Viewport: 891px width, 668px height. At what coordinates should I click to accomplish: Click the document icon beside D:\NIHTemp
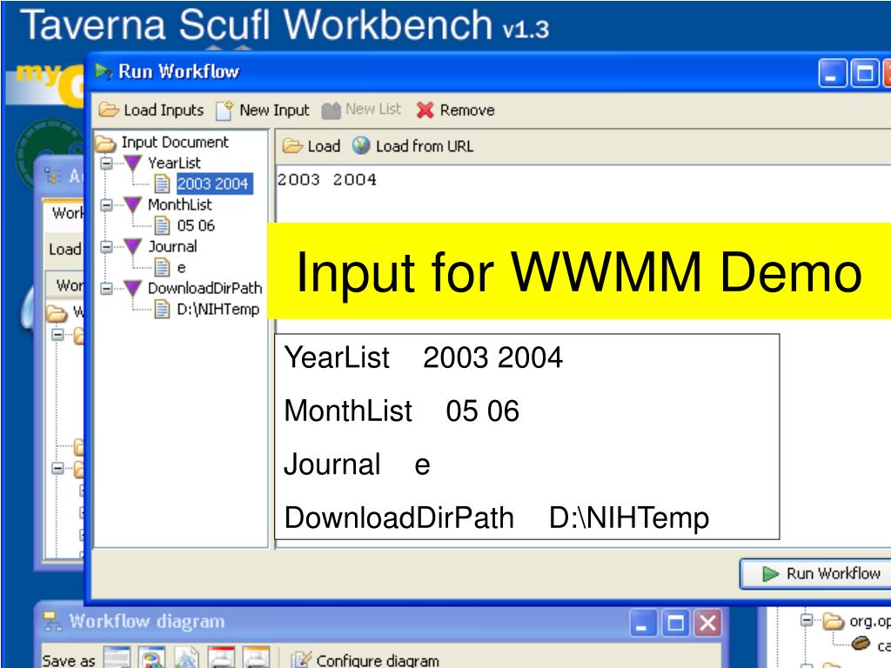click(x=162, y=309)
